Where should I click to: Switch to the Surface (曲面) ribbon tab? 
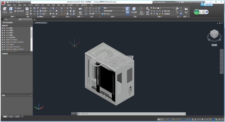tap(19, 5)
